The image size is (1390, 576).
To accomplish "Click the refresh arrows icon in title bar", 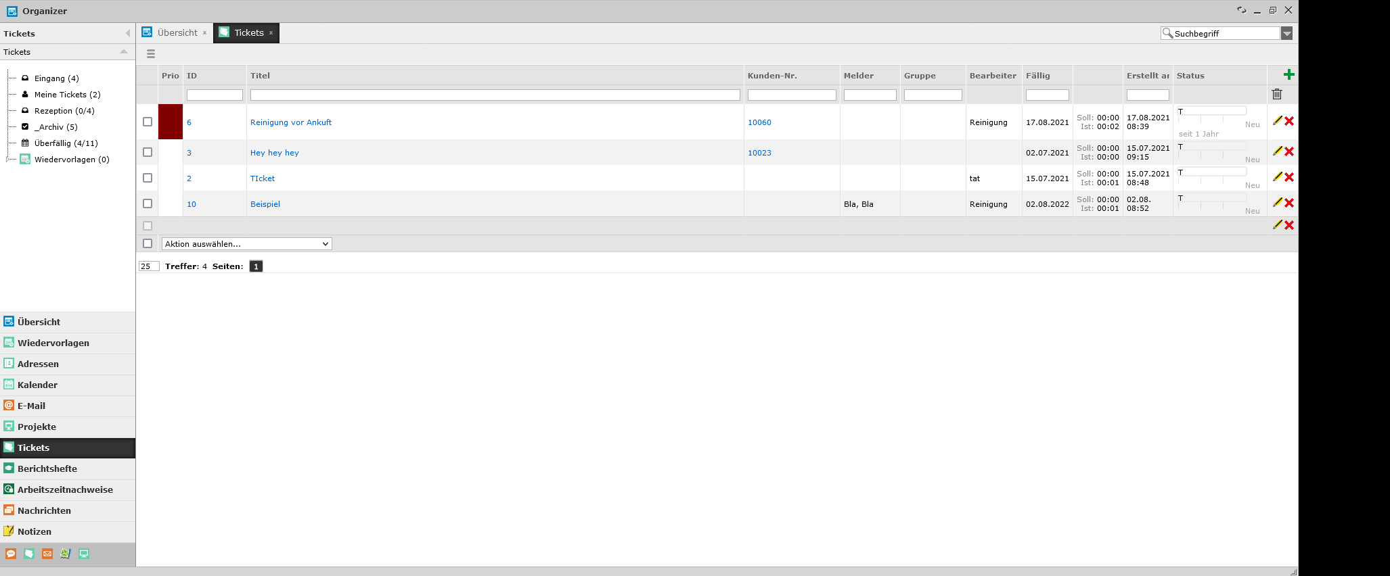I will tap(1241, 10).
